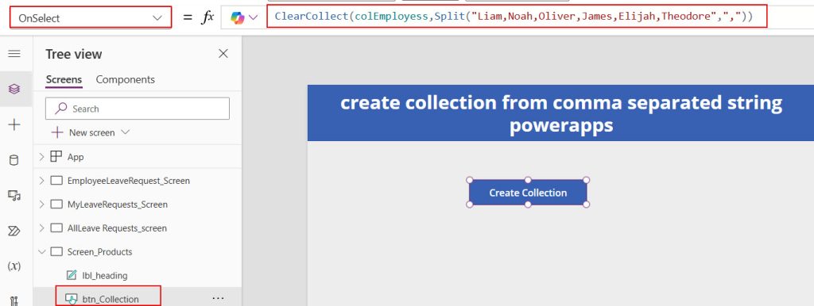Image resolution: width=814 pixels, height=306 pixels.
Task: Click the tree view Search box
Action: [138, 109]
